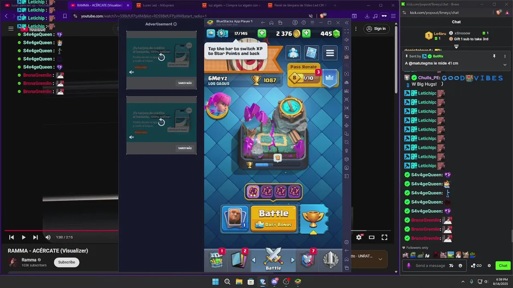Tap the 17/145 XP progress bar

(241, 34)
